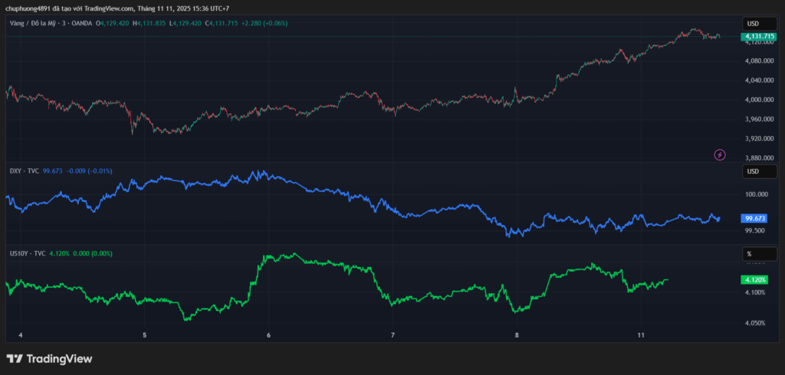Click the 4,000.000 level on gold price scale
This screenshot has width=785, height=375.
pyautogui.click(x=757, y=100)
